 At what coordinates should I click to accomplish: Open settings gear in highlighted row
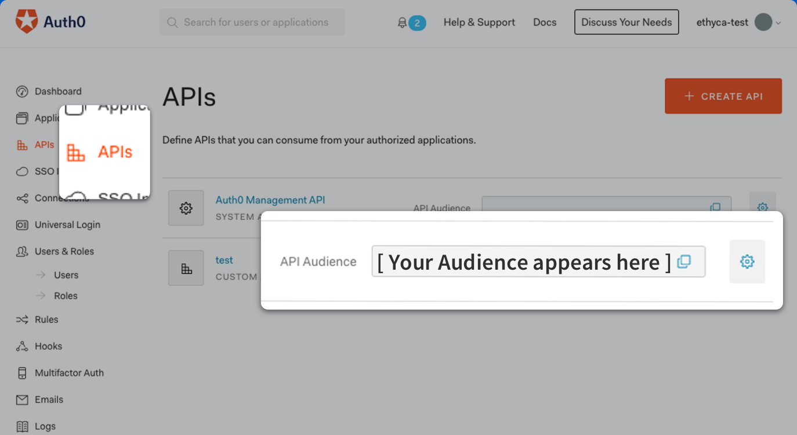tap(747, 262)
